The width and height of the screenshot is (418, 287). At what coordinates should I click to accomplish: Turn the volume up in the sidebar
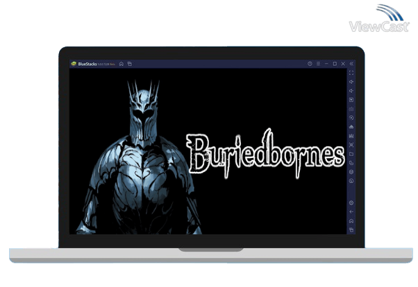351,82
